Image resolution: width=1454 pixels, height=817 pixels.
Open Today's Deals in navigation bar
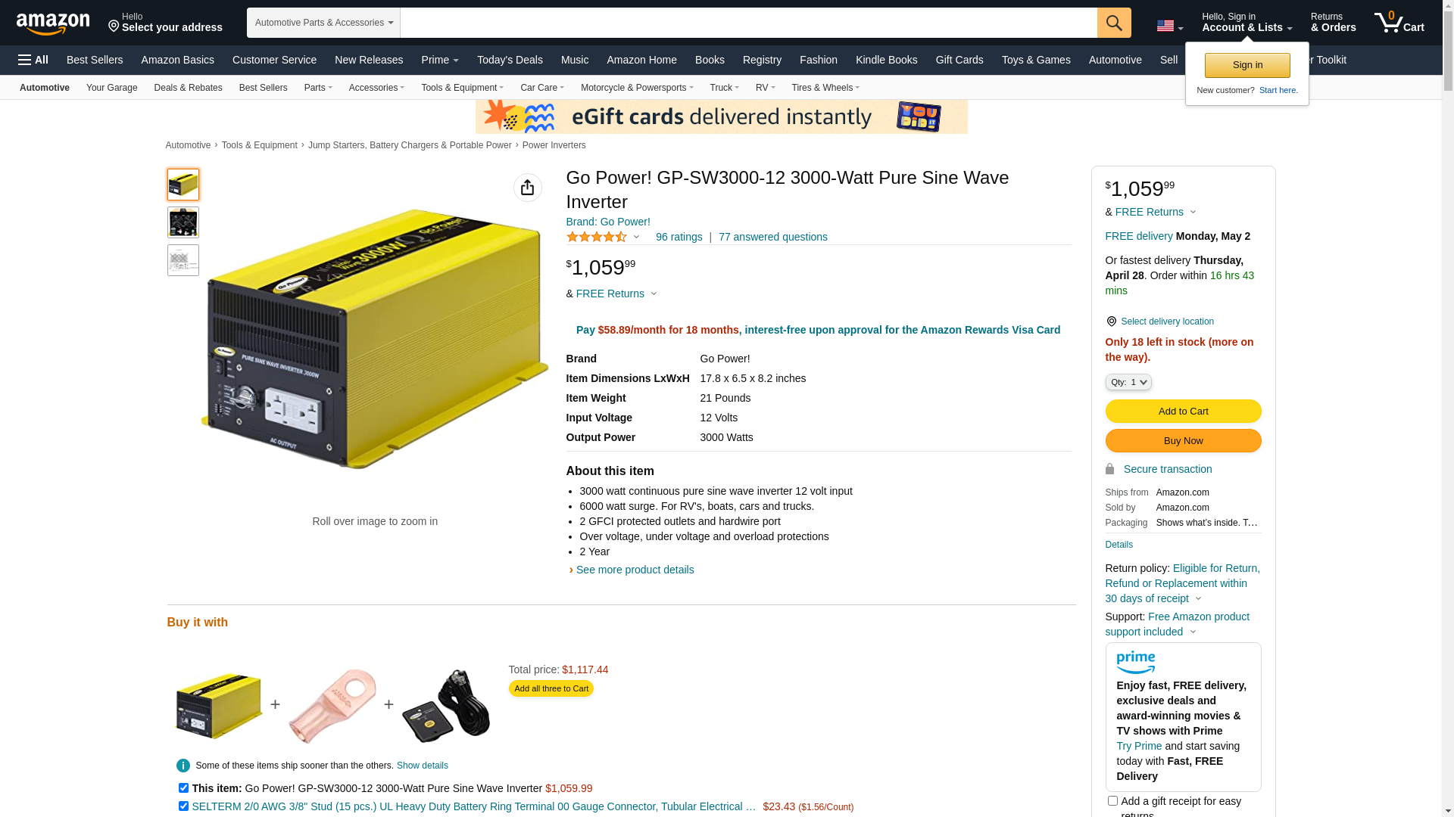tap(510, 60)
